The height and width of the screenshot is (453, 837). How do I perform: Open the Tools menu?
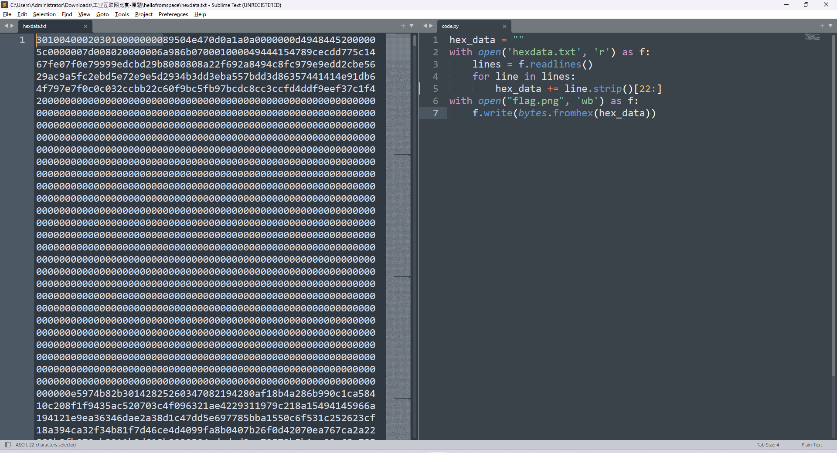[122, 14]
